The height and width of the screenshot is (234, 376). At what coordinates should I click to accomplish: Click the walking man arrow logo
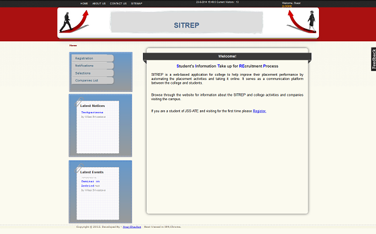pos(74,22)
